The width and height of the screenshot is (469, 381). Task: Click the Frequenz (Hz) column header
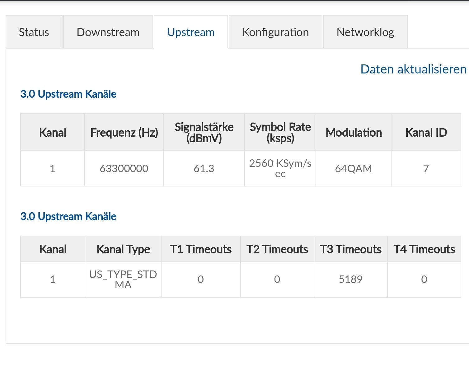pyautogui.click(x=124, y=133)
